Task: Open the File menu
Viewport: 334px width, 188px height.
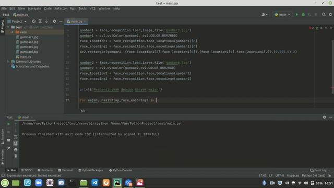Action: (x=4, y=8)
